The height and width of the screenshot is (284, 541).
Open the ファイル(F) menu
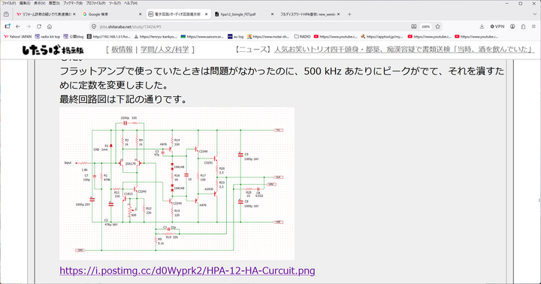[x=8, y=3]
